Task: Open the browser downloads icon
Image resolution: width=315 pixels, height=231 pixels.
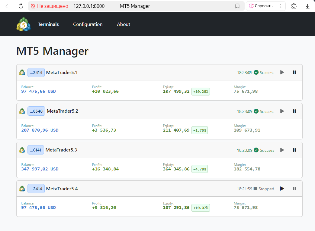Action: [307, 6]
